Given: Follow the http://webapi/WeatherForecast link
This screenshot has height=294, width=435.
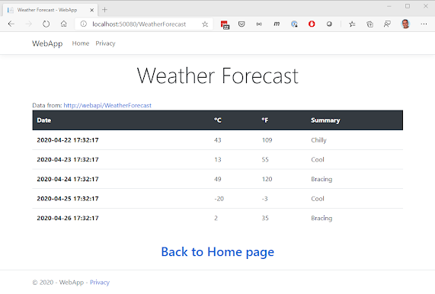Looking at the screenshot, I should 107,105.
